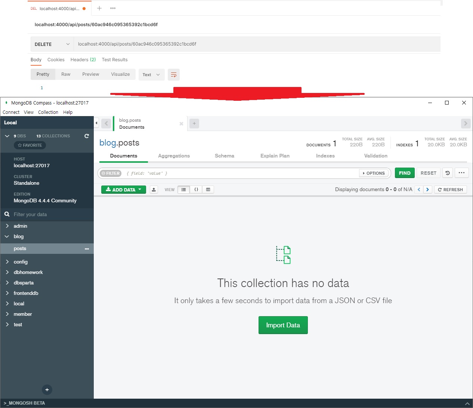Export collection icon beside Add Data
This screenshot has width=473, height=408.
[154, 190]
